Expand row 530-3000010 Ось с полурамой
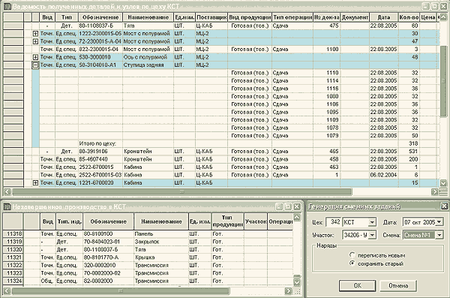Viewport: 450px width, 298px height. [35, 57]
